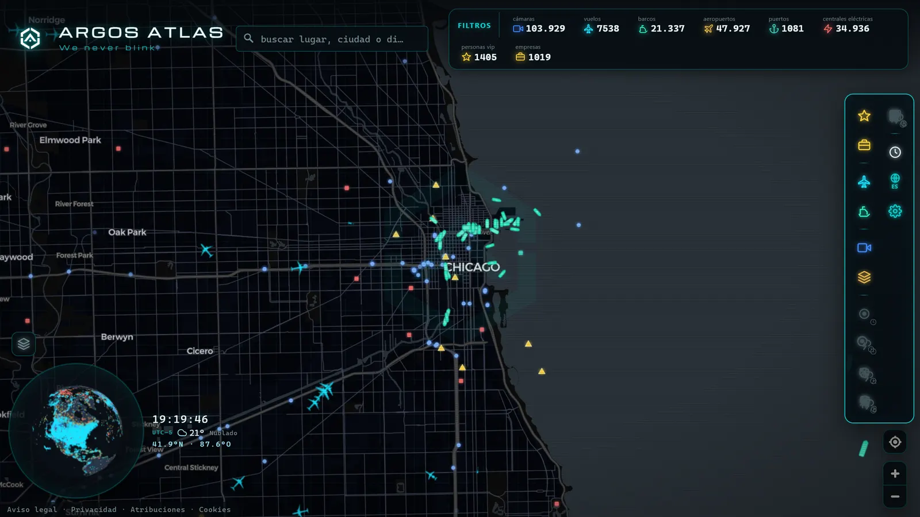This screenshot has height=517, width=920.
Task: Toggle the cámaras filter showing 103.929
Action: [x=539, y=25]
